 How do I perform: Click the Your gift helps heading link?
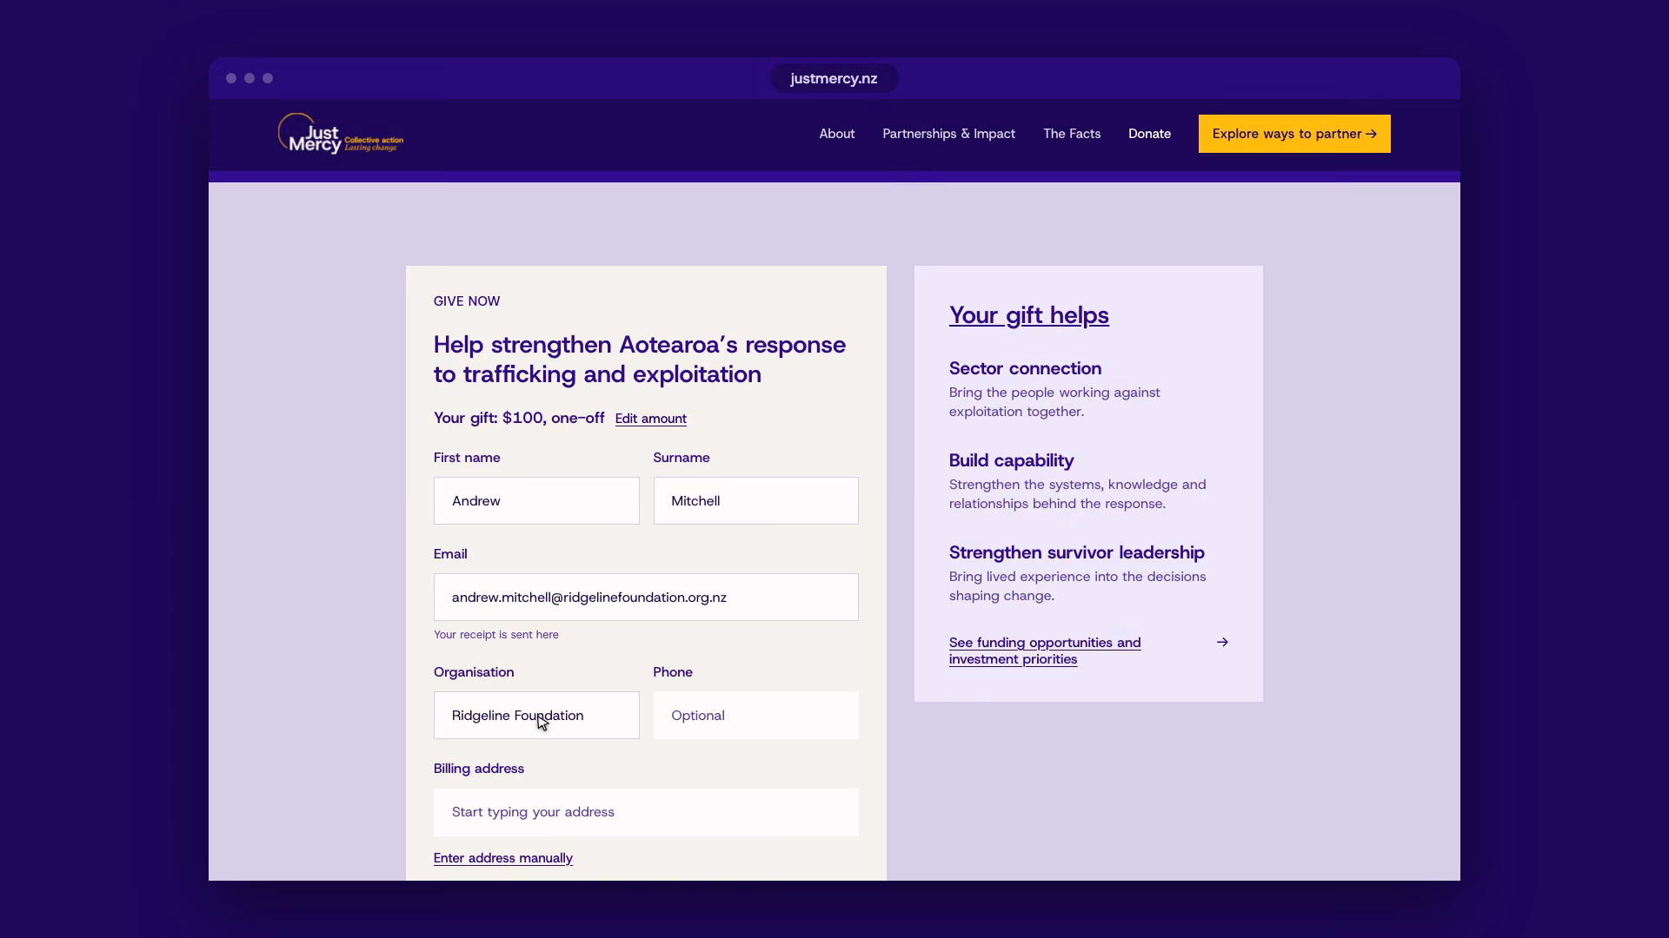(1028, 315)
